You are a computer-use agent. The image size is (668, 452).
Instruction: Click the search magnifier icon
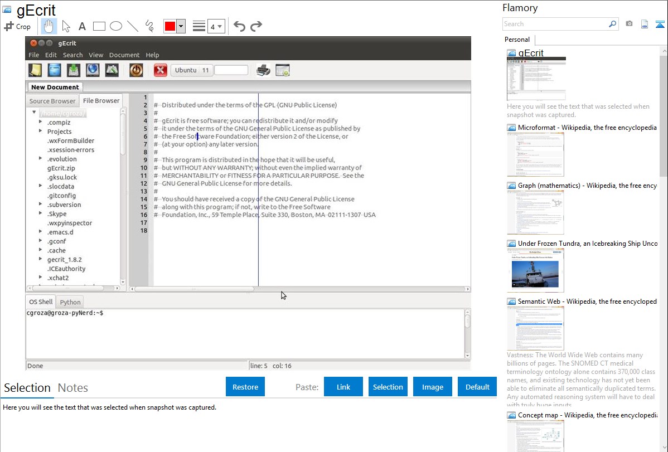coord(612,24)
